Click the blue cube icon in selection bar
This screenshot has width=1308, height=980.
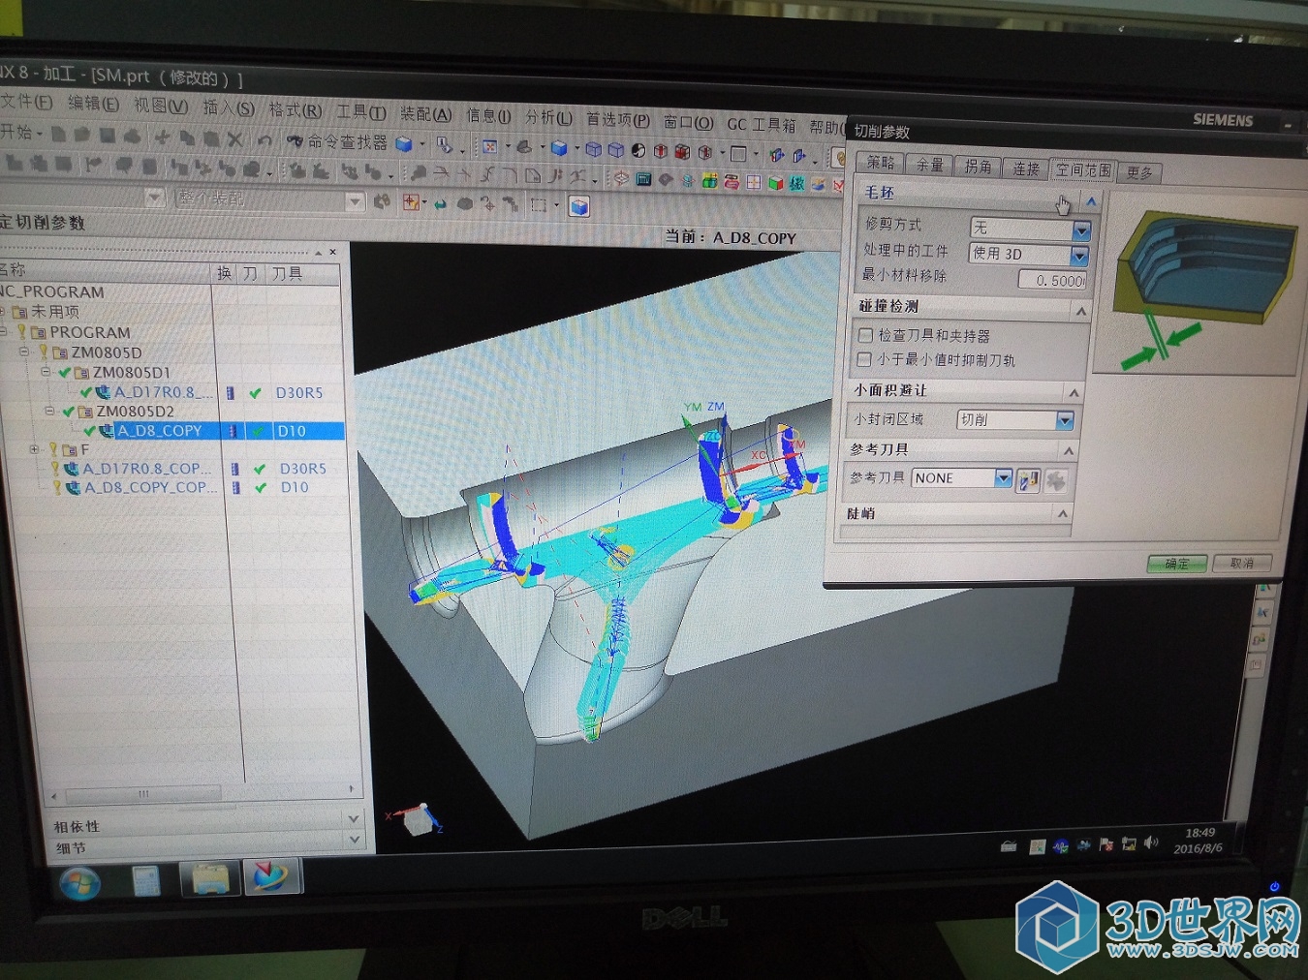[x=579, y=207]
